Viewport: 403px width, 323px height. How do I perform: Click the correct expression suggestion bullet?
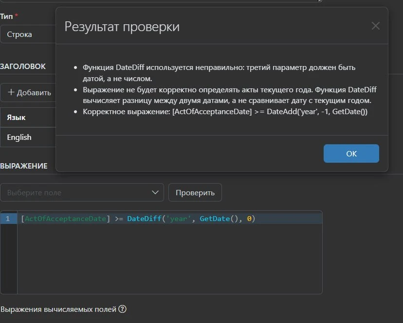pos(225,112)
